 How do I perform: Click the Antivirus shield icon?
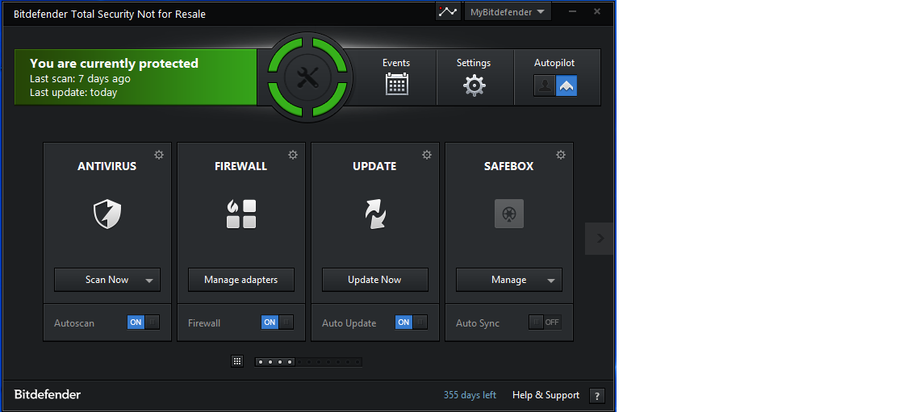pyautogui.click(x=107, y=214)
